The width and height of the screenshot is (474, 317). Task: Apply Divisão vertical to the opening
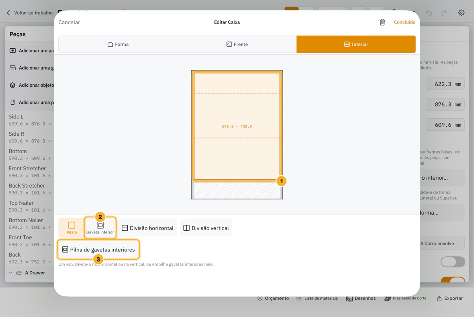(x=206, y=228)
